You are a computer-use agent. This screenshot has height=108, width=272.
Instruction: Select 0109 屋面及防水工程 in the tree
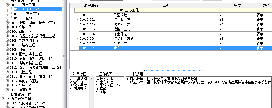click(x=26, y=54)
